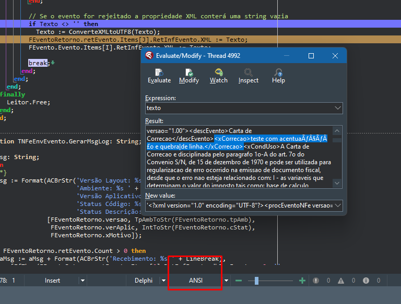Click 'FEventoRetorno.retEvento.Count > 0 then' line
This screenshot has height=304, width=401.
(x=75, y=251)
